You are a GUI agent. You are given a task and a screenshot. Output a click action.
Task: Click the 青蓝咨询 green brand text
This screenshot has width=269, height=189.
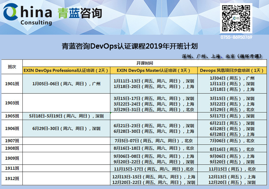click(x=80, y=12)
